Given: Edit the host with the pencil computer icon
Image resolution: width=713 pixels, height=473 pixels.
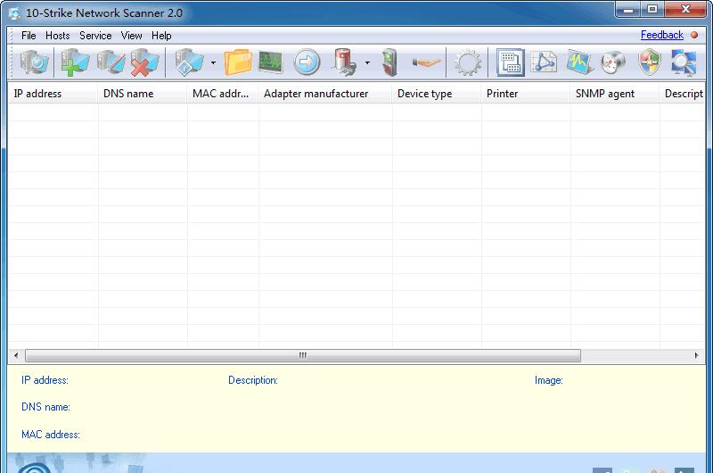Looking at the screenshot, I should click(111, 62).
